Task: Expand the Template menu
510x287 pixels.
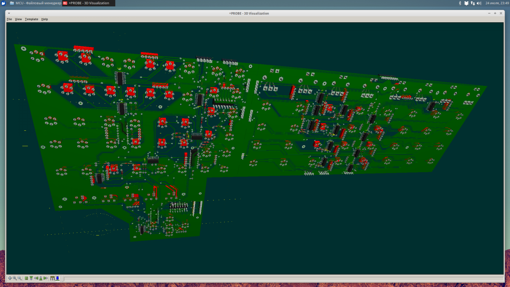Action: click(32, 19)
